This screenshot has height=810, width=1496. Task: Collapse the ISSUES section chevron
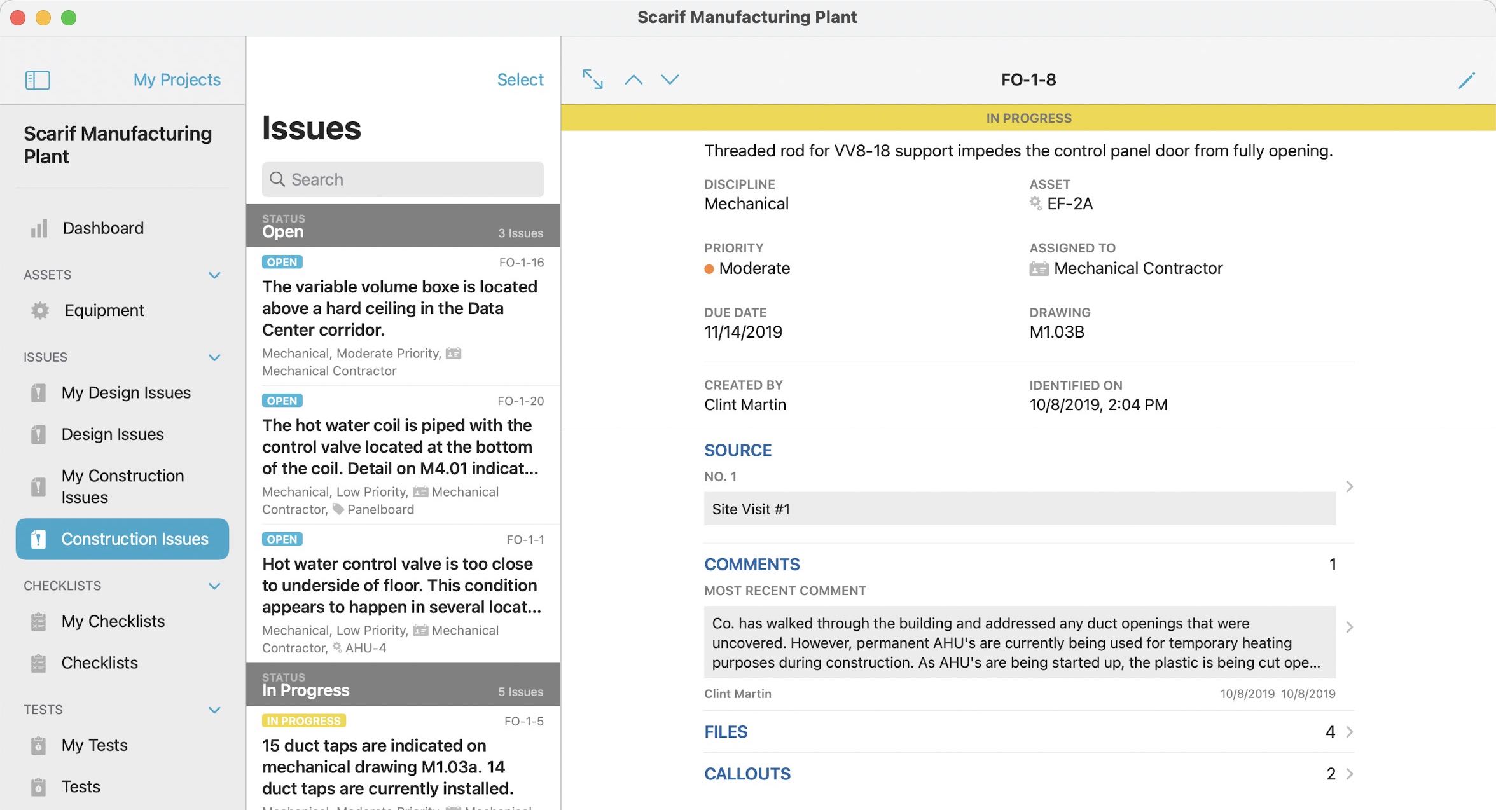point(214,357)
